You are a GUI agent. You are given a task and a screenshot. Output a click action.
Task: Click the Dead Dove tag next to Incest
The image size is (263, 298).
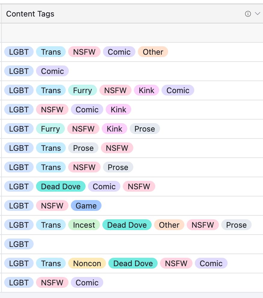127,225
